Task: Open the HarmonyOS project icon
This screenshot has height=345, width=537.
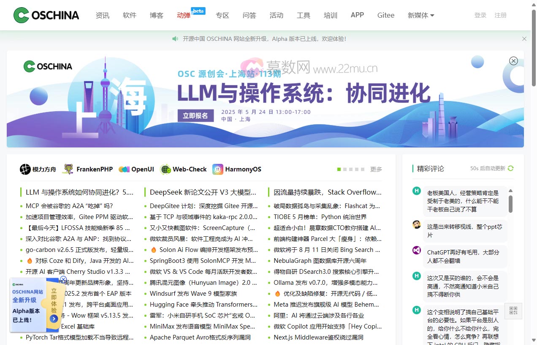Action: click(x=218, y=169)
